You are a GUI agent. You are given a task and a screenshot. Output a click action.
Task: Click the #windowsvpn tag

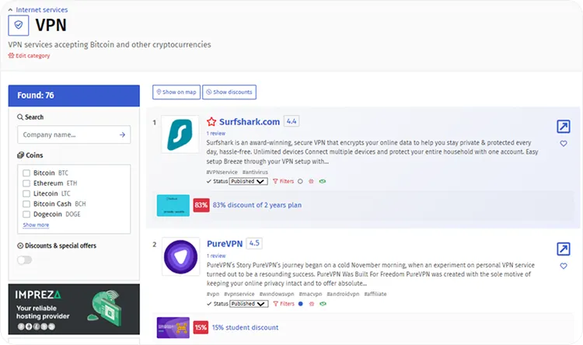277,294
